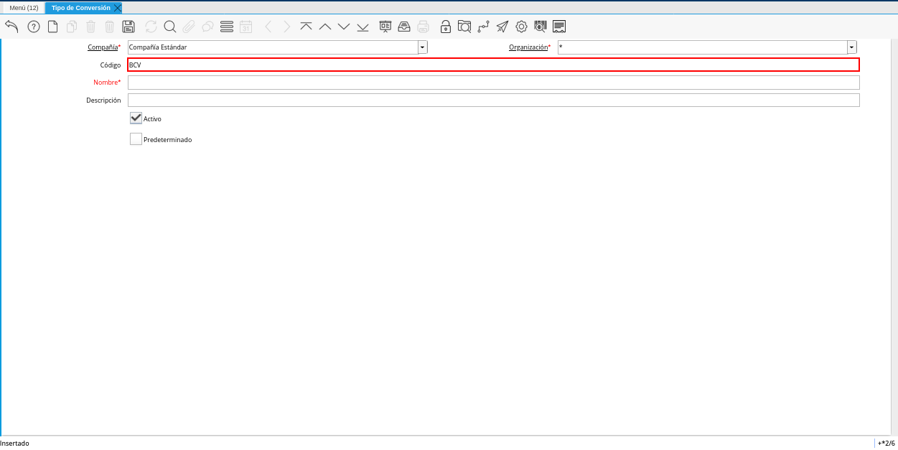Screen dimensions: 898x450
Task: Click the padlock lock record icon
Action: pos(446,27)
